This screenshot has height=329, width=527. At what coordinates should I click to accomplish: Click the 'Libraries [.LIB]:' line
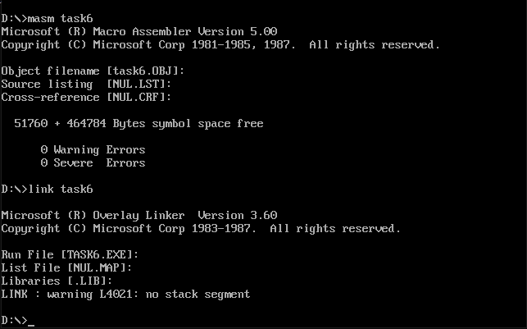click(x=57, y=281)
